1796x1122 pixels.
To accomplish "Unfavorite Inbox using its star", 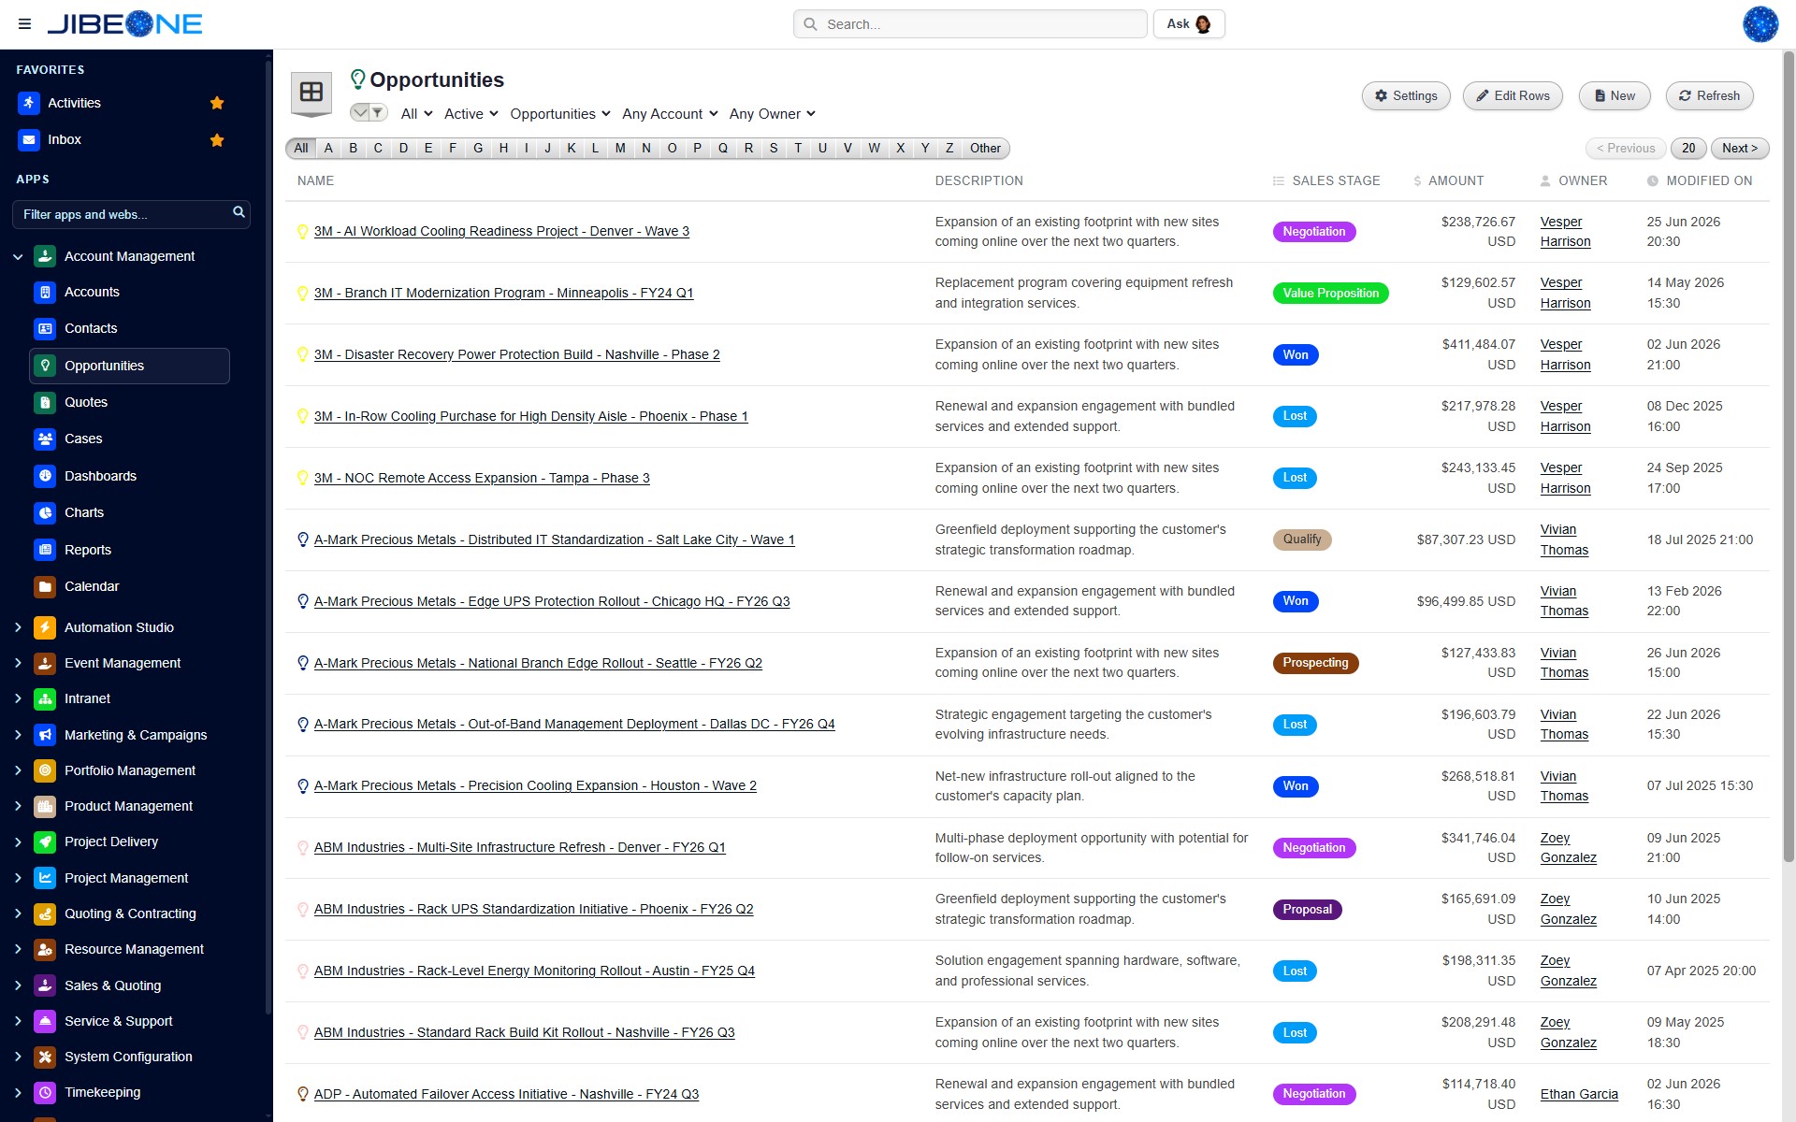I will point(217,140).
